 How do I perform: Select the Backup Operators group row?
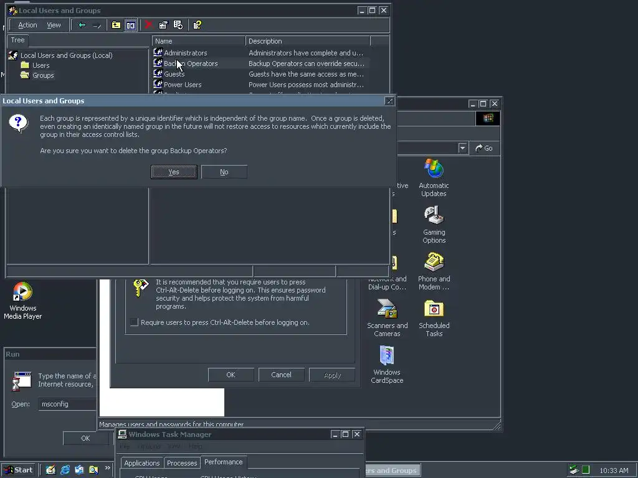260,63
